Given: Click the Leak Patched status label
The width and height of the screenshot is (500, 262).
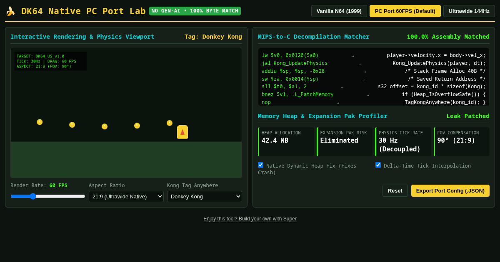Looking at the screenshot, I should pyautogui.click(x=468, y=116).
